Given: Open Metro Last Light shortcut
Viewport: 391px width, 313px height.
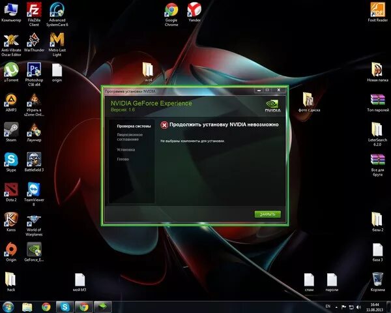Looking at the screenshot, I should tap(57, 45).
